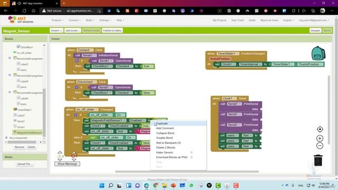The height and width of the screenshot is (190, 338).
Task: Open browser profile avatar
Action: [x=323, y=11]
